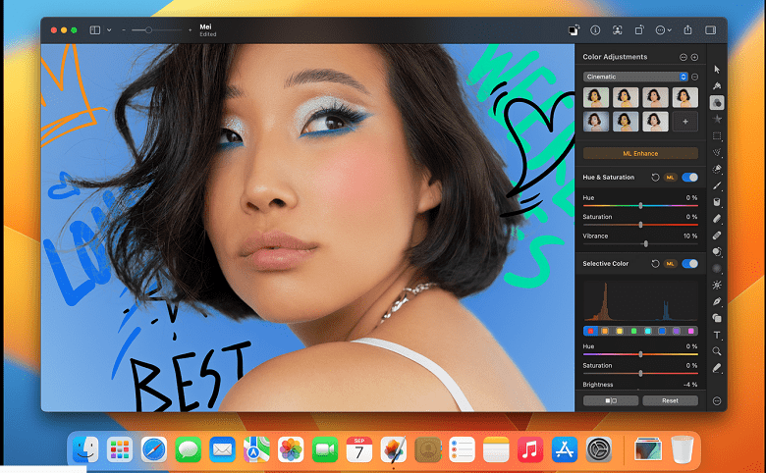Select the green selective color swatch
This screenshot has width=766, height=473.
(x=633, y=331)
